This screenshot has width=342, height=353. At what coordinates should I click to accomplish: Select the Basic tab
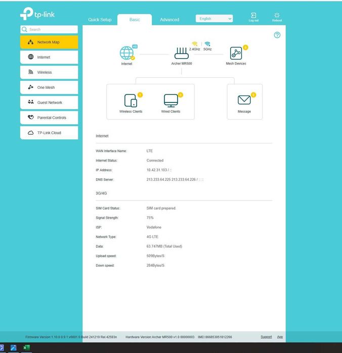pyautogui.click(x=135, y=20)
